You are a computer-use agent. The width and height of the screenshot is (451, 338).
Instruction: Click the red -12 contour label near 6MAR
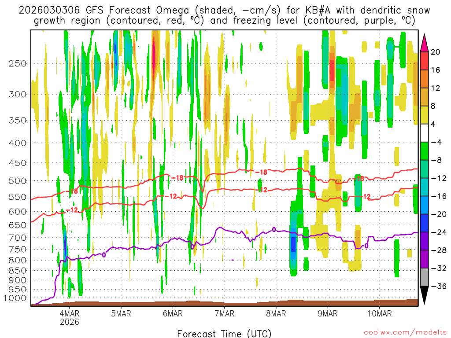pyautogui.click(x=171, y=196)
